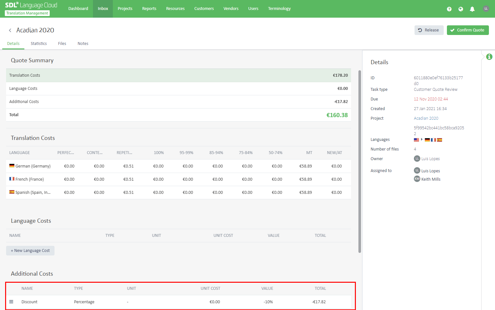Open the Terminology menu

click(x=279, y=9)
